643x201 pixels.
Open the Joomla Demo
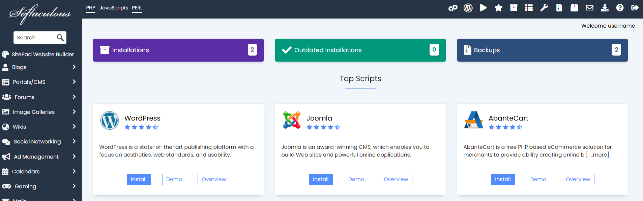point(356,179)
